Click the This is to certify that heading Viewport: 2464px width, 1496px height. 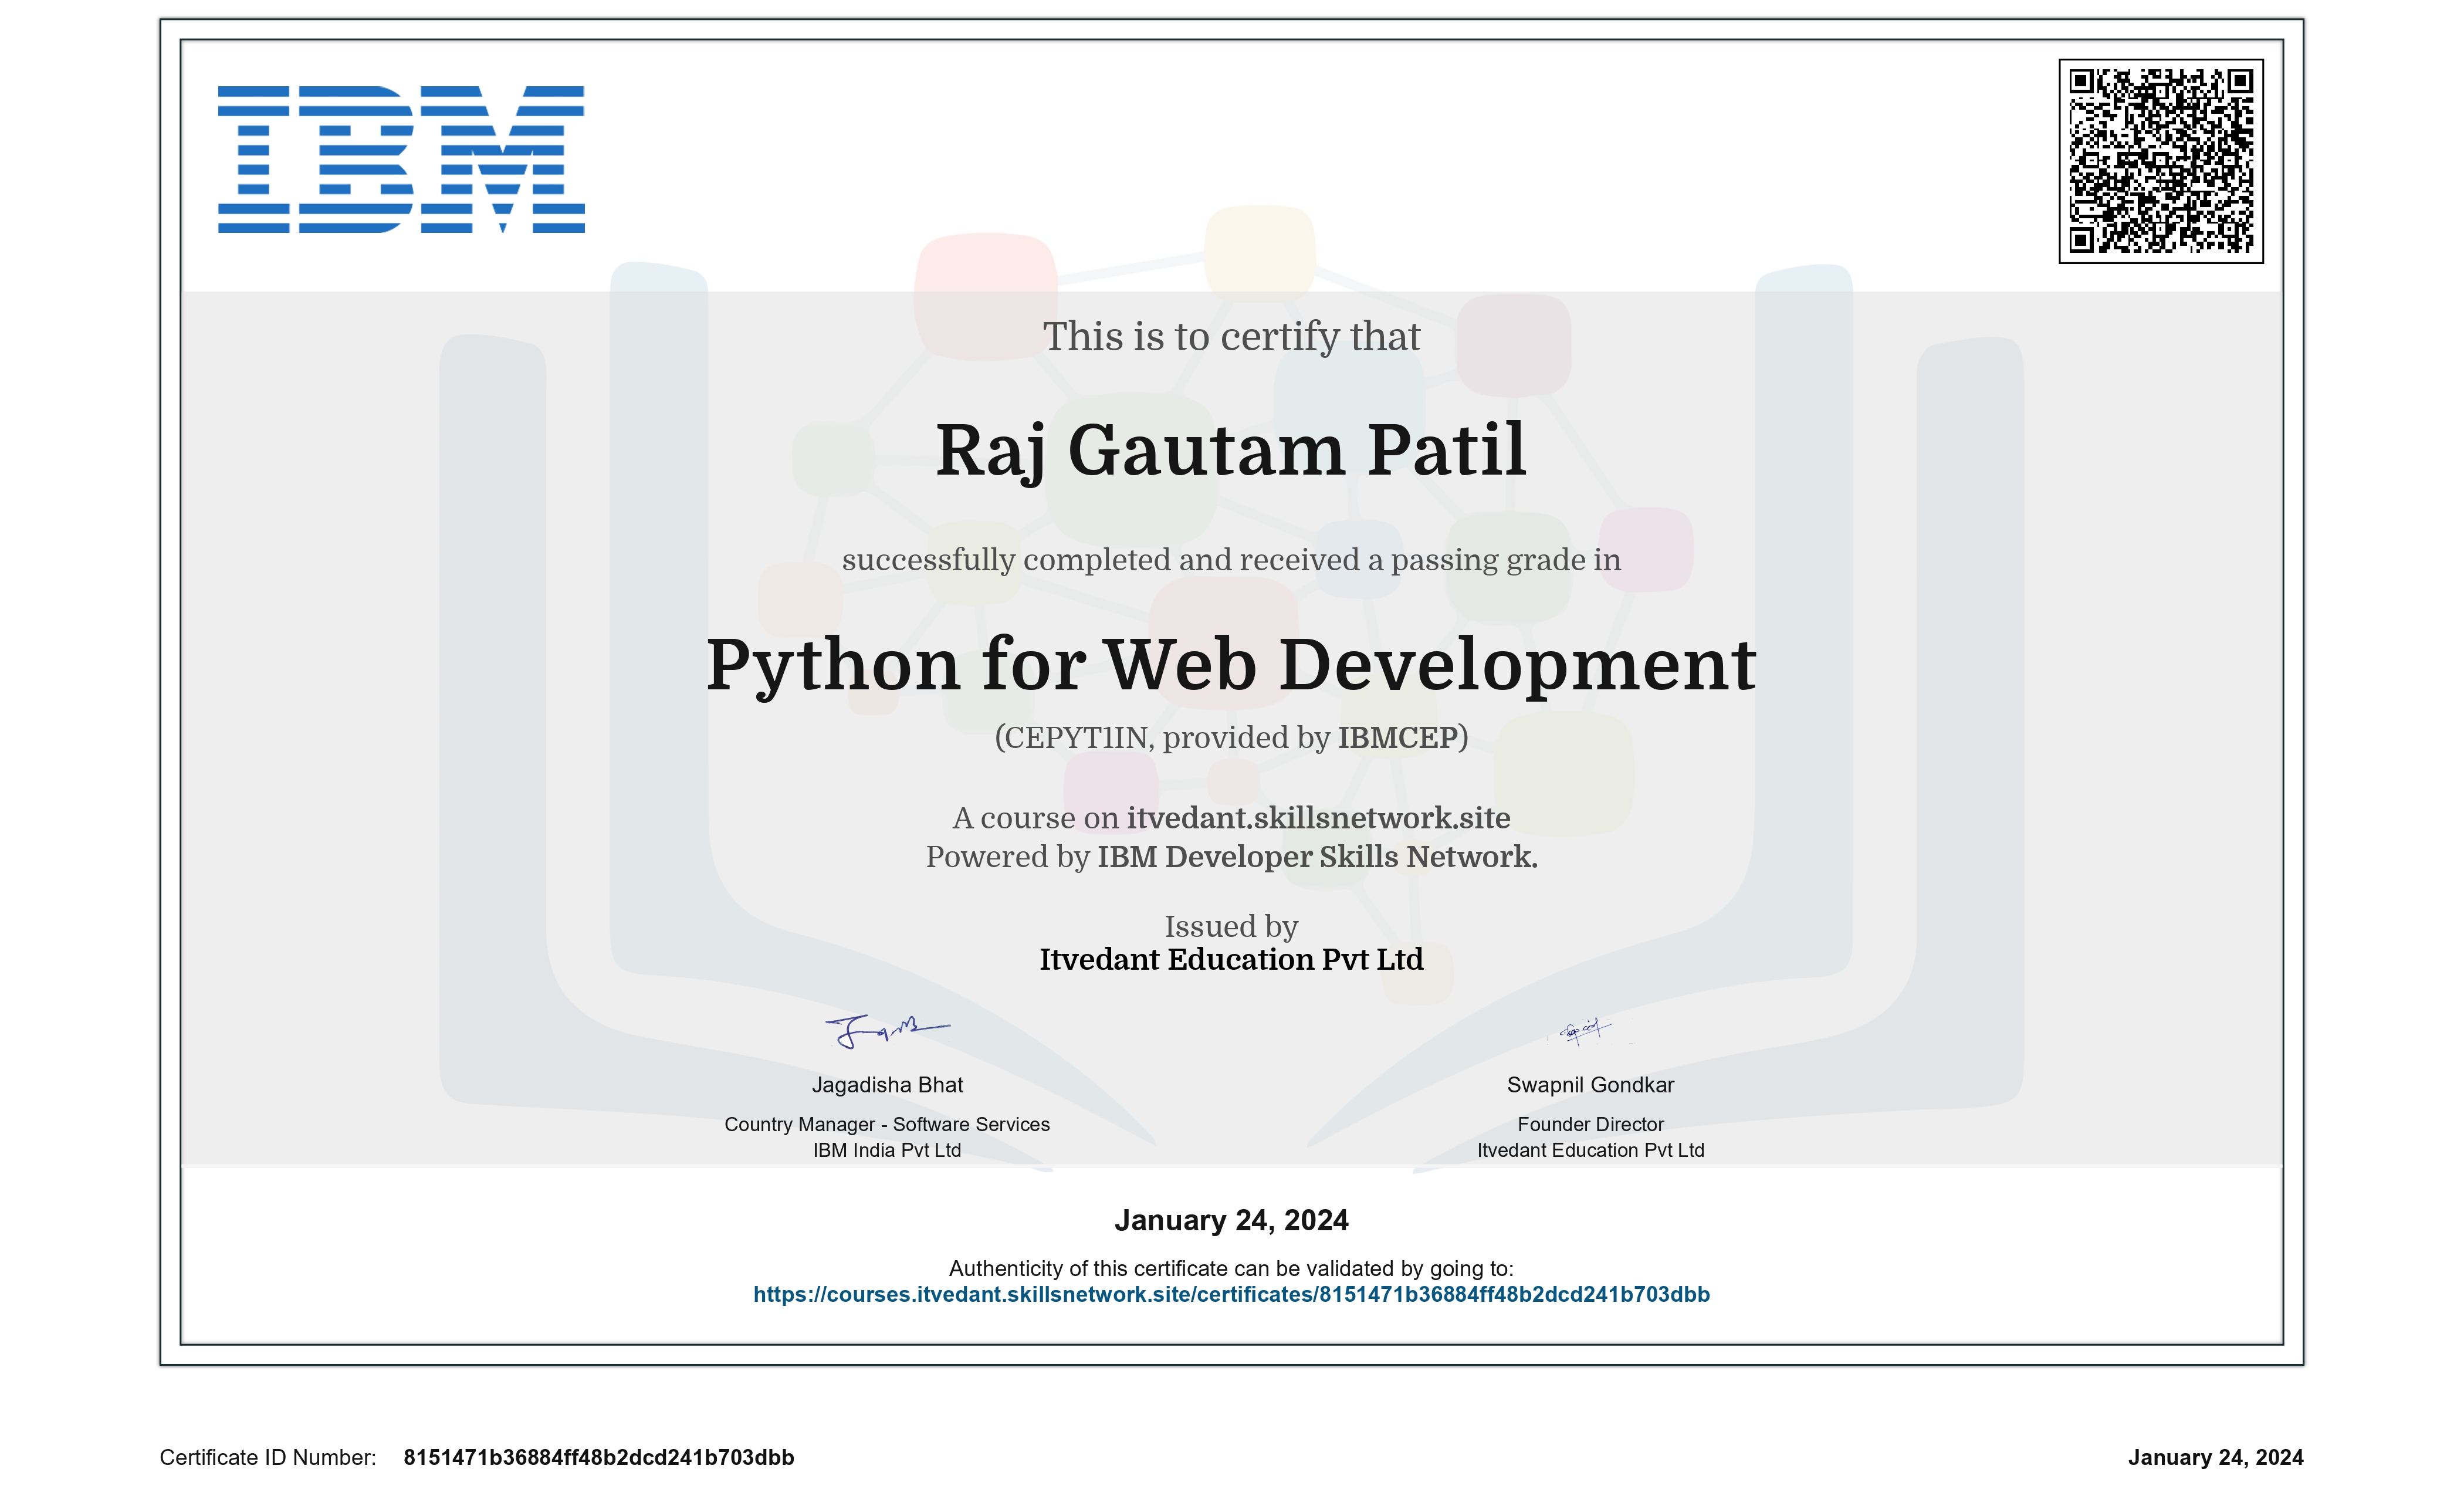1231,337
